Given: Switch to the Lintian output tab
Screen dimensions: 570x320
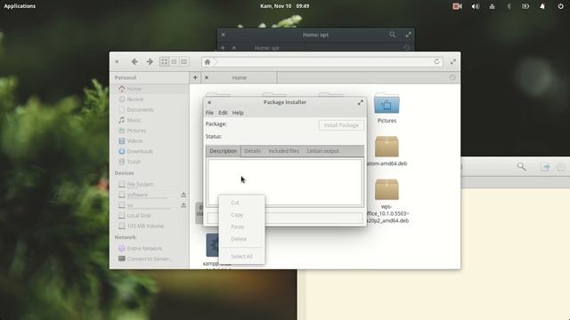Looking at the screenshot, I should point(322,151).
